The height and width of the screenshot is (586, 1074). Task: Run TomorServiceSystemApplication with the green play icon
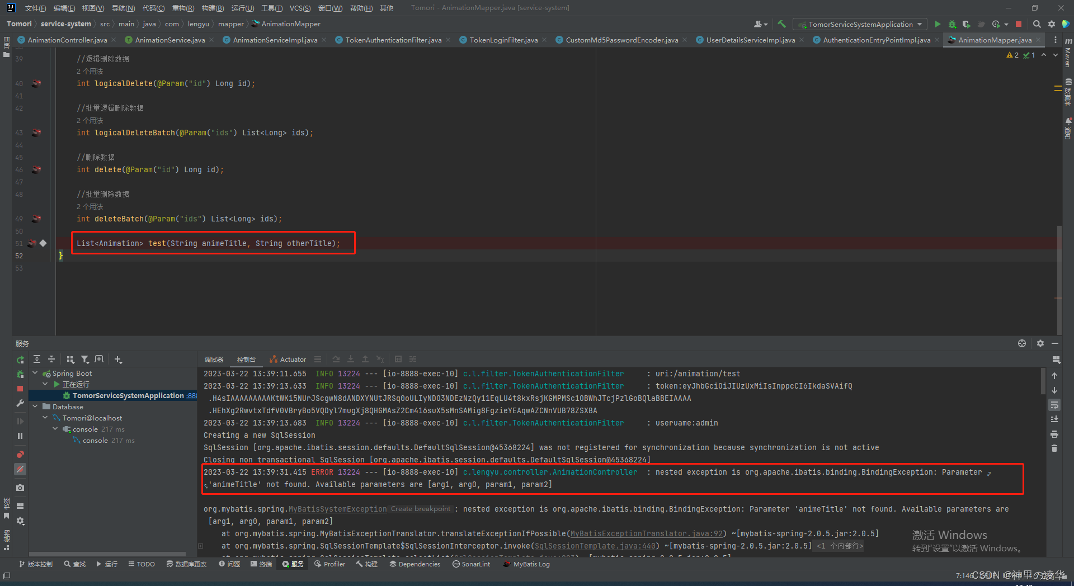pos(938,24)
